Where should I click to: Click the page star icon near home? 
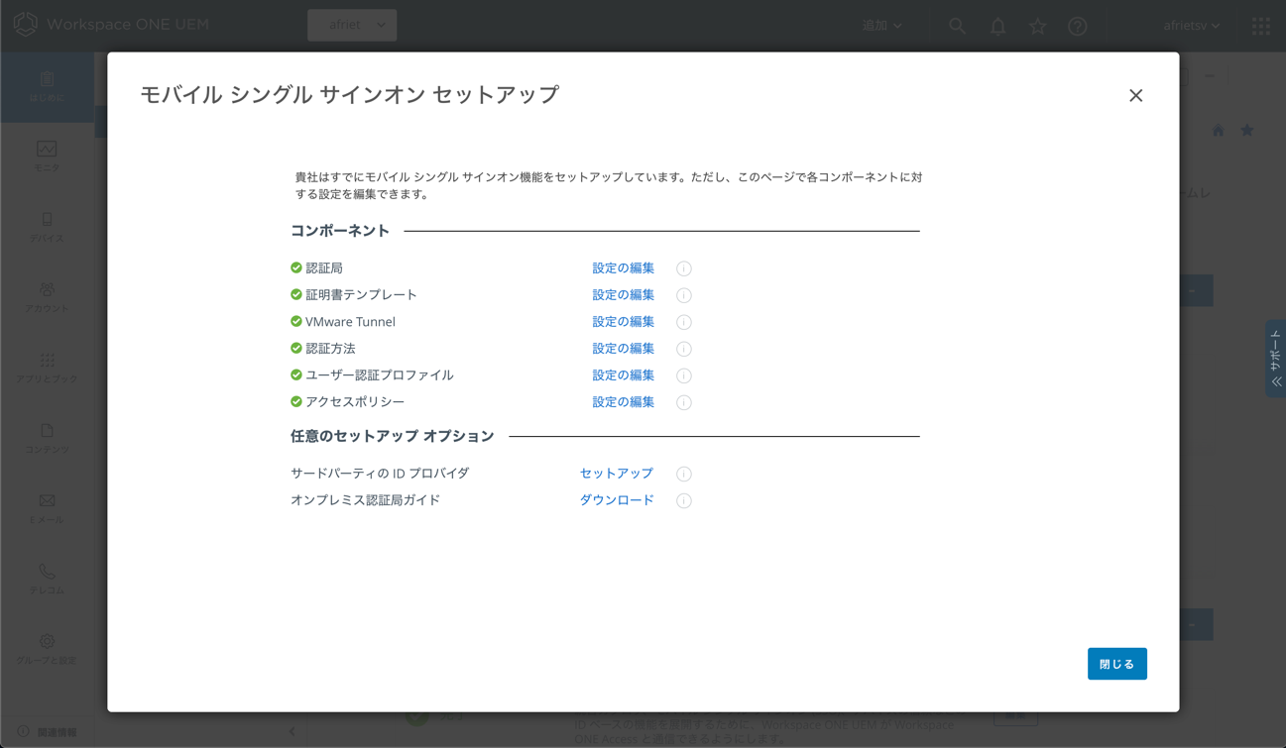coord(1247,131)
